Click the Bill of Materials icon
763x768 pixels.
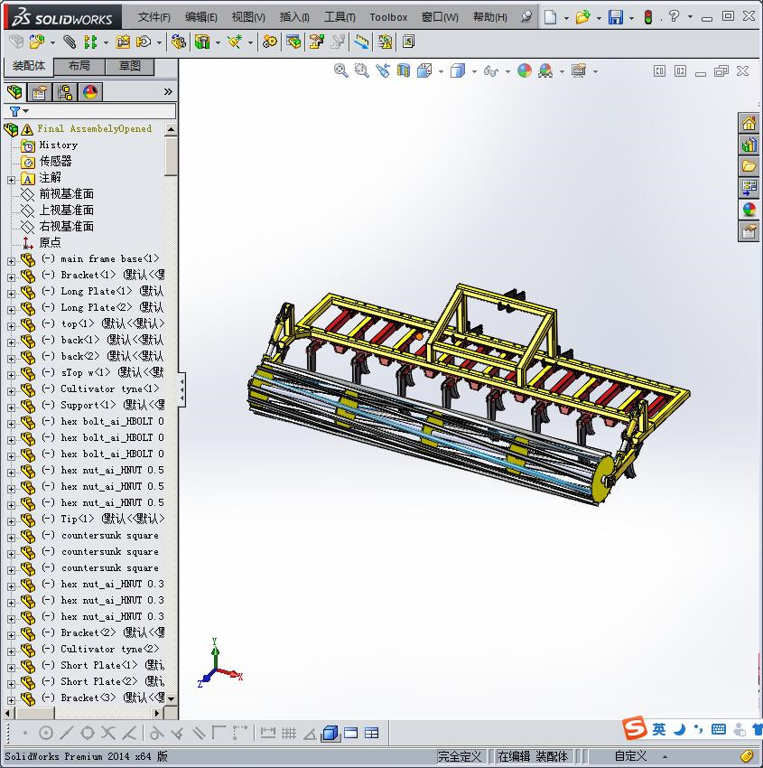pyautogui.click(x=293, y=42)
